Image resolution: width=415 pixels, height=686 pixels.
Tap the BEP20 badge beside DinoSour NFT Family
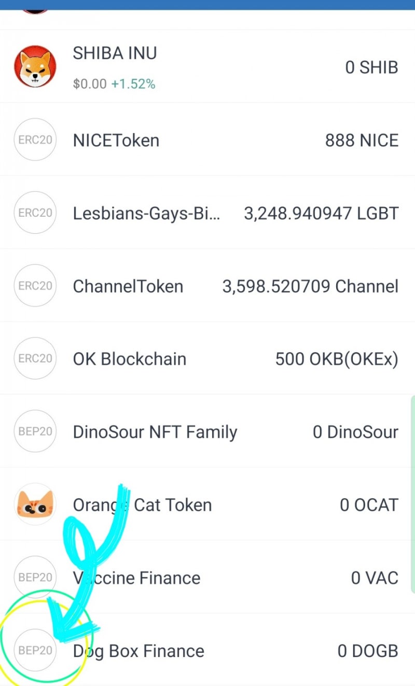(35, 431)
